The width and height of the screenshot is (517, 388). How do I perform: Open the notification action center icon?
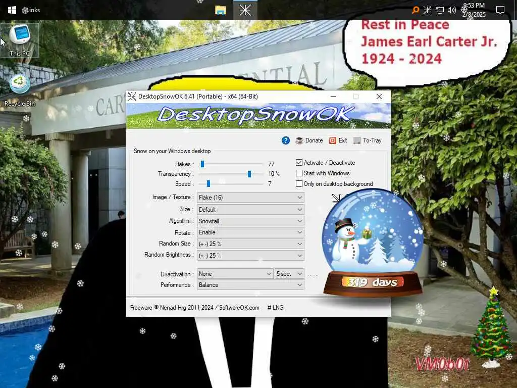click(x=500, y=10)
